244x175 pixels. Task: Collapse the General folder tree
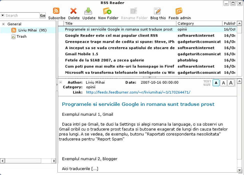[4, 24]
